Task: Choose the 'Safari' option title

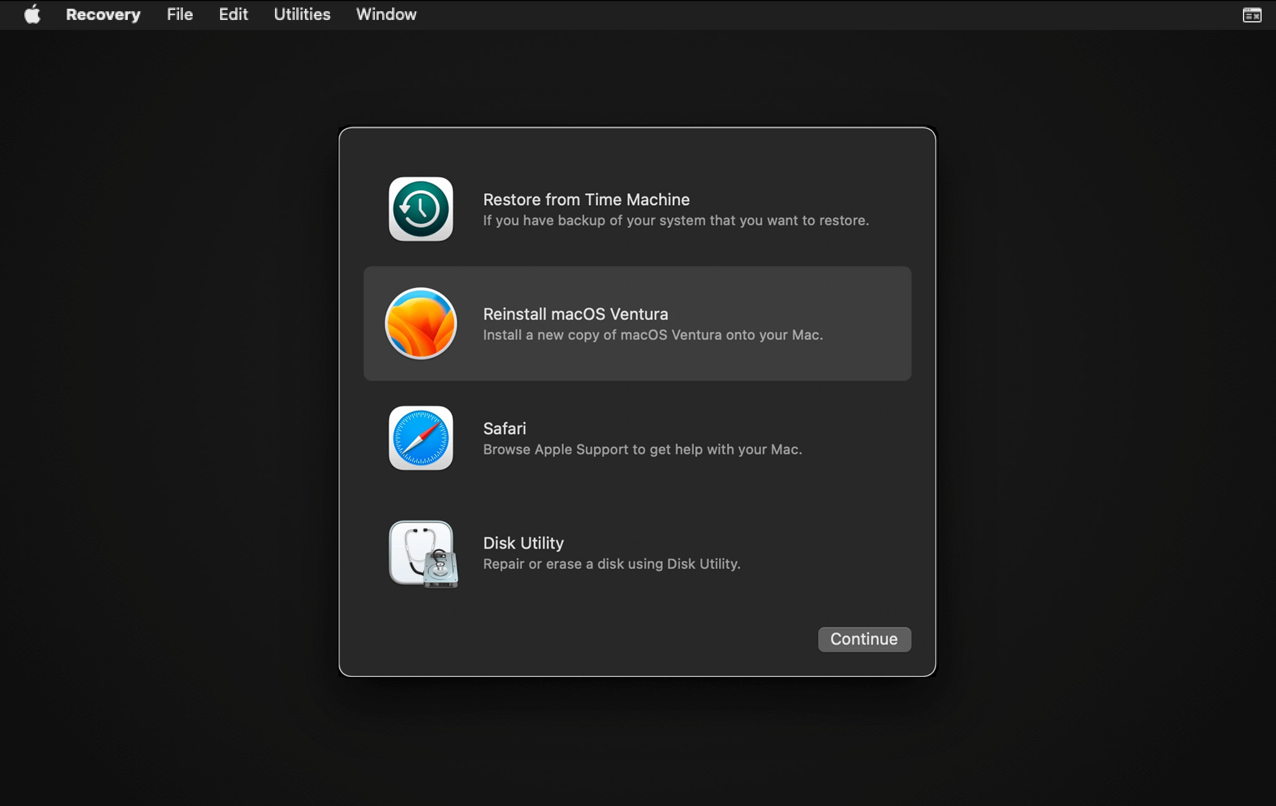Action: click(505, 429)
